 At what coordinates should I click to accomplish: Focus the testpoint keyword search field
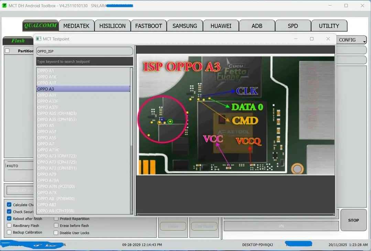point(85,62)
